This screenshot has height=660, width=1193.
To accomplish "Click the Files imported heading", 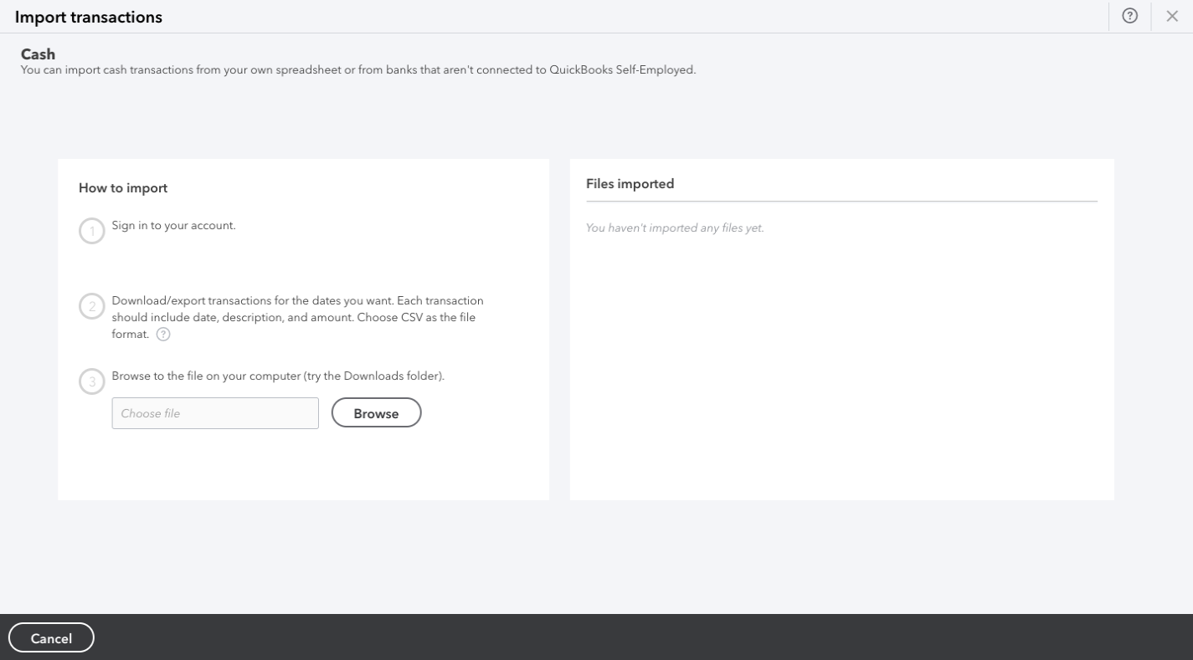I will tap(630, 184).
